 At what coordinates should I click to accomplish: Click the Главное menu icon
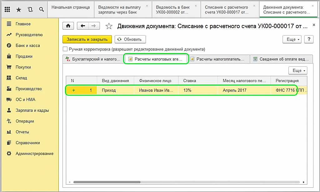click(x=9, y=24)
